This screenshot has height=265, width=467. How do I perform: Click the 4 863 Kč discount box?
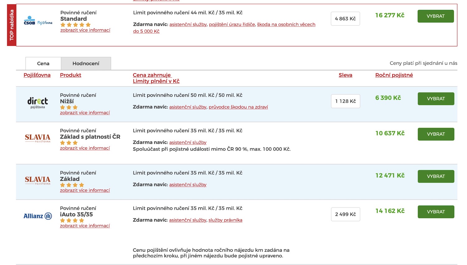pos(345,19)
